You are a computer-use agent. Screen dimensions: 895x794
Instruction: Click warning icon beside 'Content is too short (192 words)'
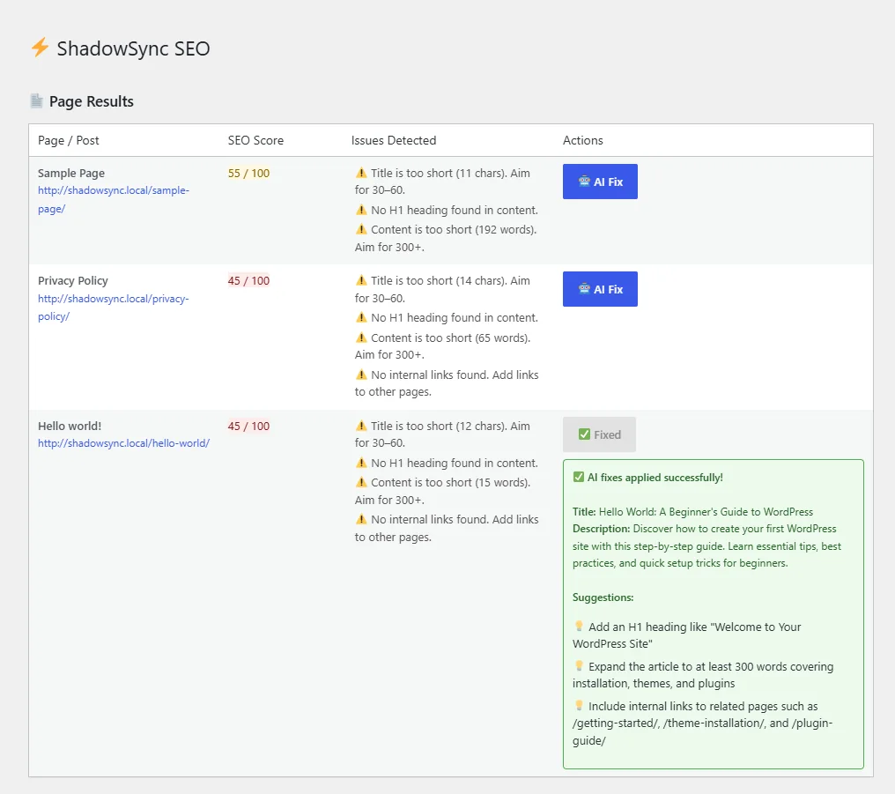(361, 229)
